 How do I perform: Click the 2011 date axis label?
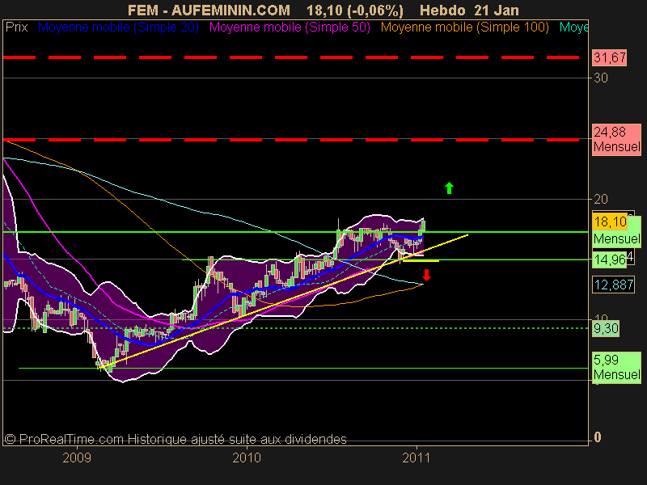pyautogui.click(x=417, y=458)
